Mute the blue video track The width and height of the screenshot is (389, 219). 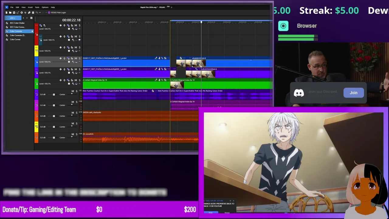[76, 58]
